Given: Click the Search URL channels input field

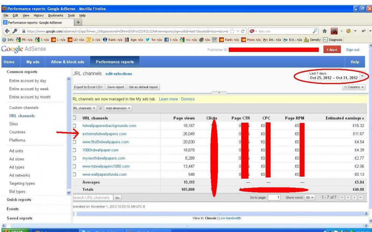Looking at the screenshot, I should point(93,198).
